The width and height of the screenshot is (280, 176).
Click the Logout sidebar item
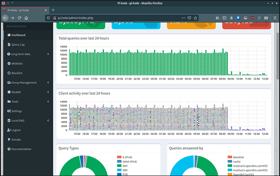15,130
